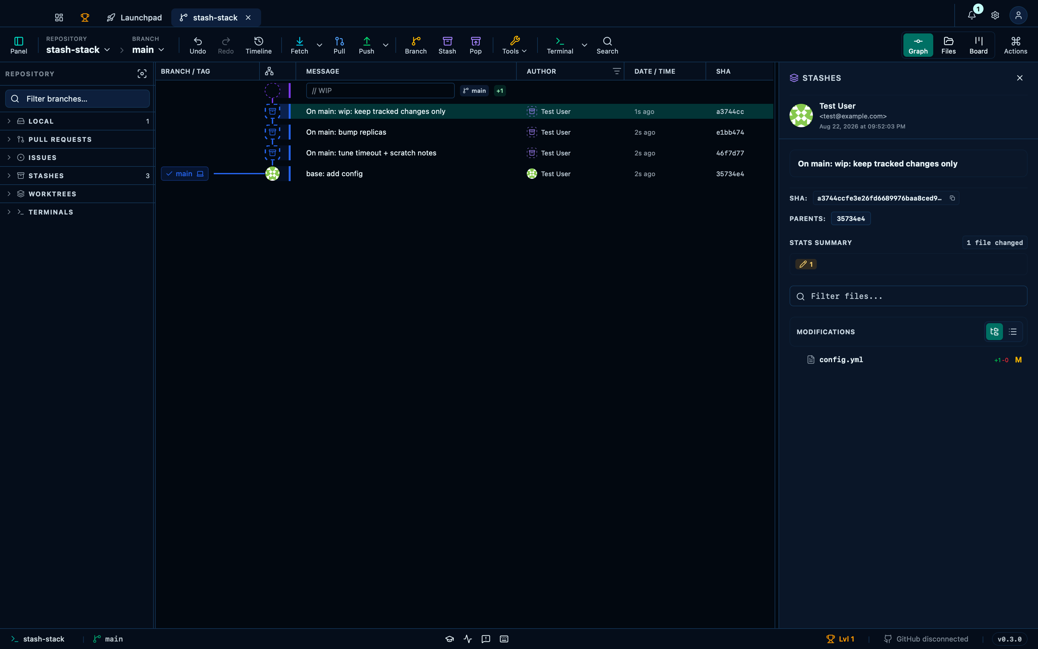Screen dimensions: 1038x649
Task: Open the notifications bell
Action: [972, 16]
